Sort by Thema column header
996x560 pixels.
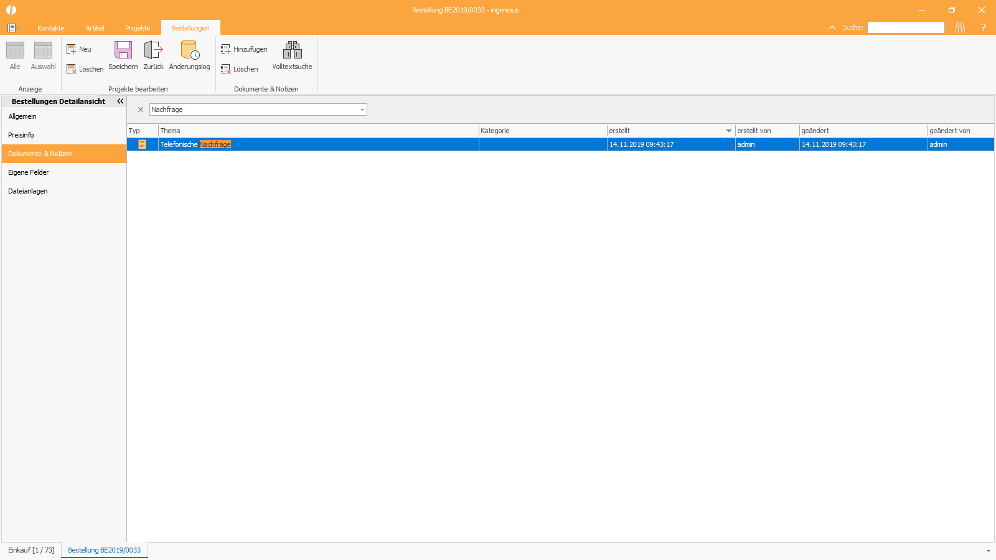click(x=318, y=131)
